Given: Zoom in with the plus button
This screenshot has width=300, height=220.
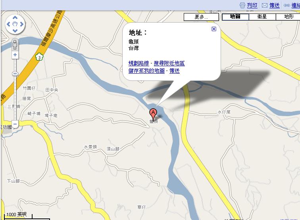Looking at the screenshot, I should (15, 55).
